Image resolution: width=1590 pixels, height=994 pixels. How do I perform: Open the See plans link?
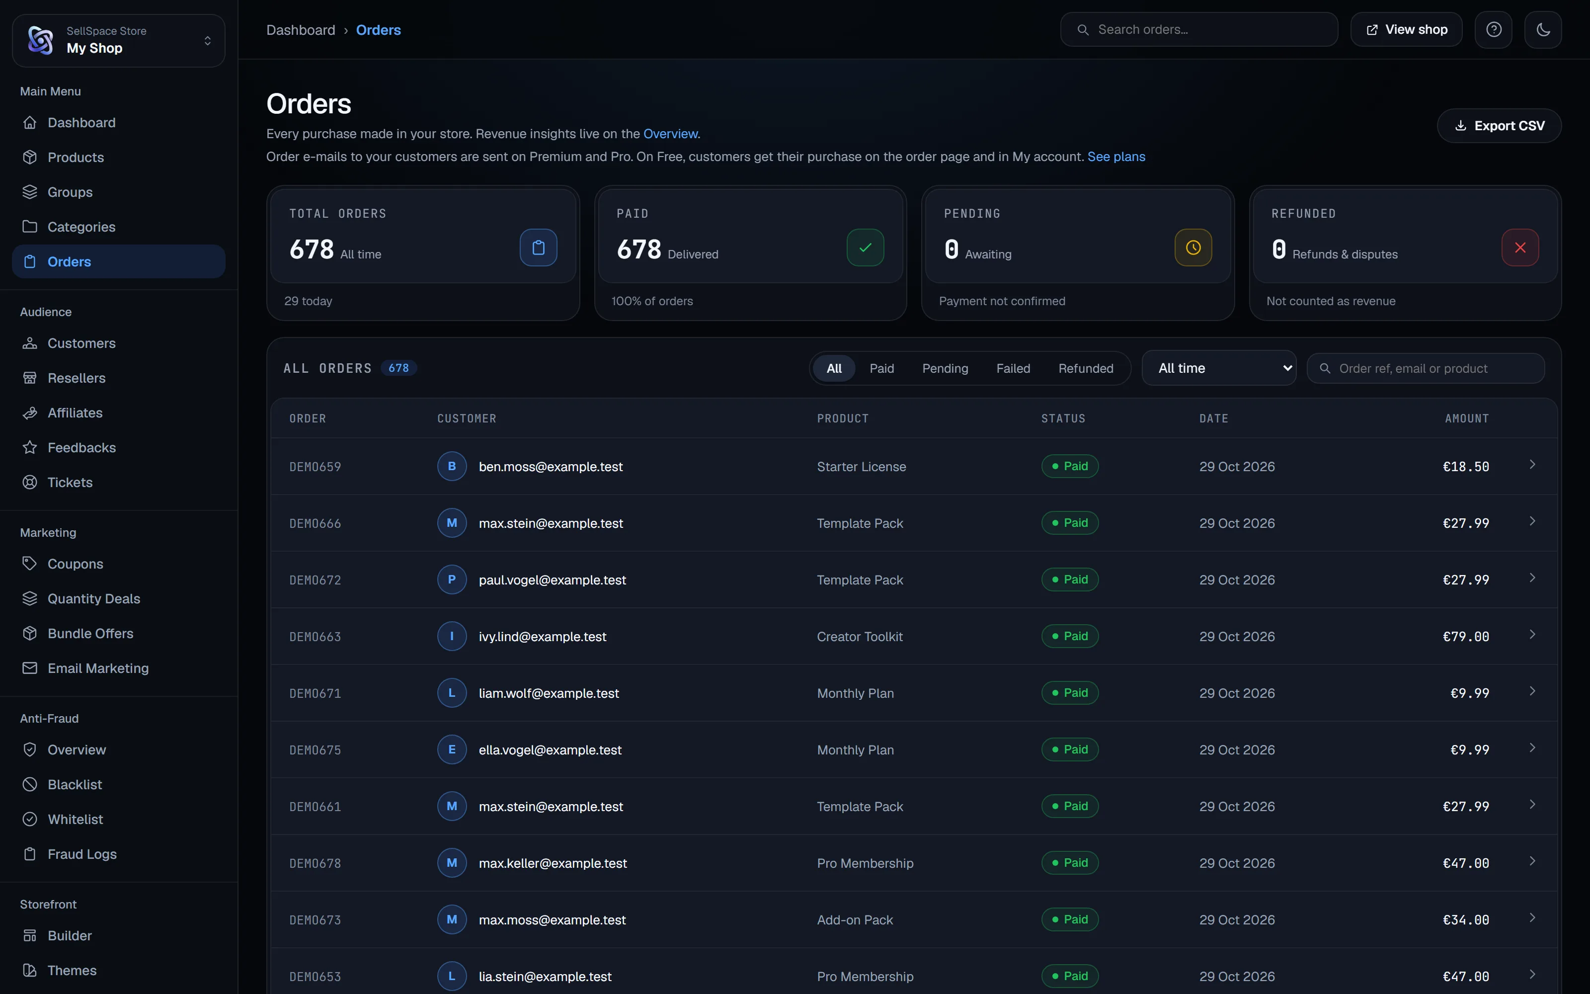(x=1116, y=157)
